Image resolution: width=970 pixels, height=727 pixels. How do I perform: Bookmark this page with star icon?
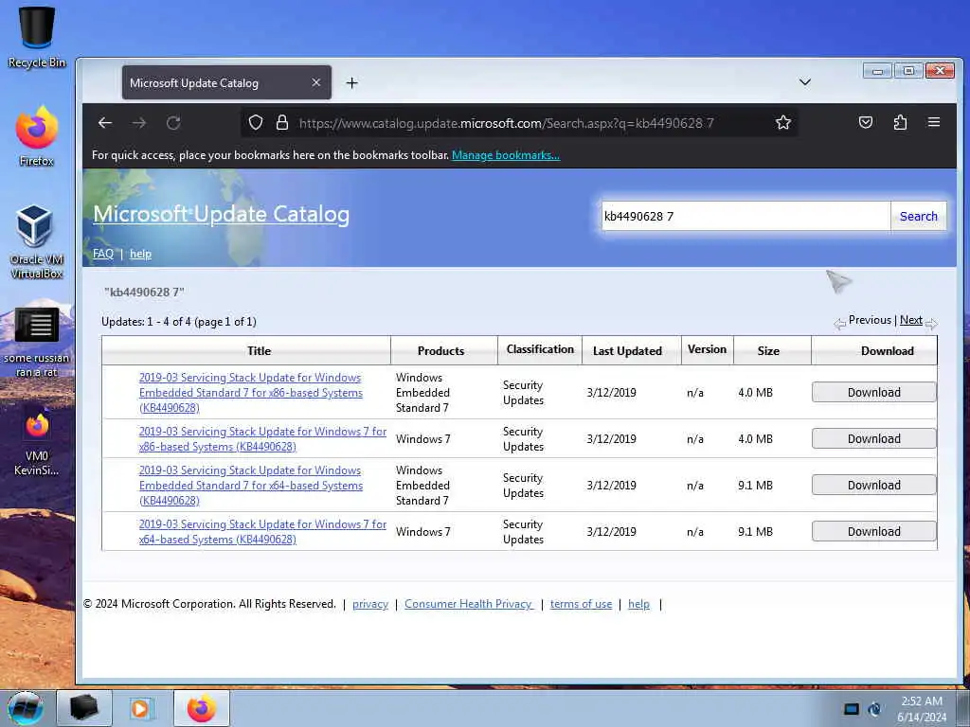(x=783, y=122)
